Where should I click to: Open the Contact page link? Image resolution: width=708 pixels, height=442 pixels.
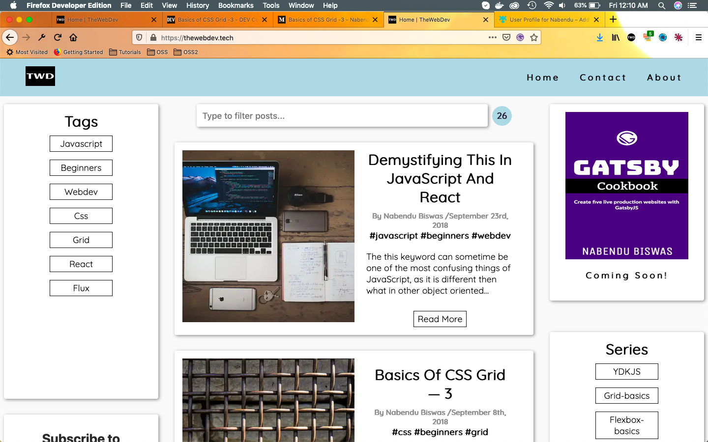[603, 78]
